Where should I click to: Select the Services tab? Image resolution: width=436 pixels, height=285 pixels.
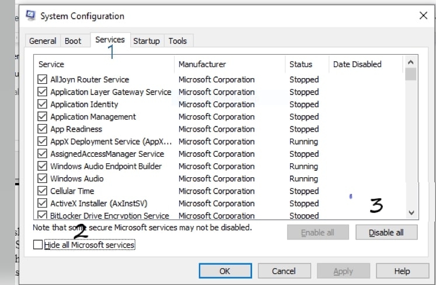(x=110, y=40)
